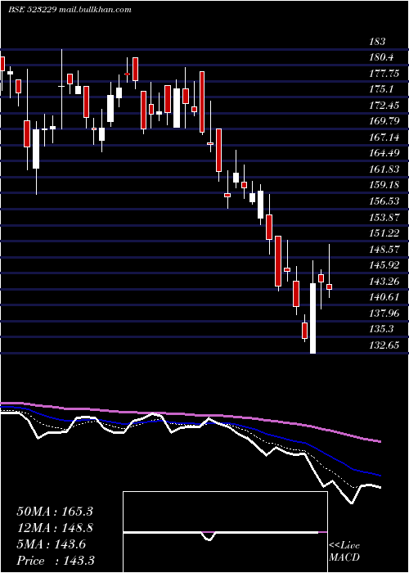The height and width of the screenshot is (573, 409).
Task: Click the <<Live MACD label
Action: [344, 552]
